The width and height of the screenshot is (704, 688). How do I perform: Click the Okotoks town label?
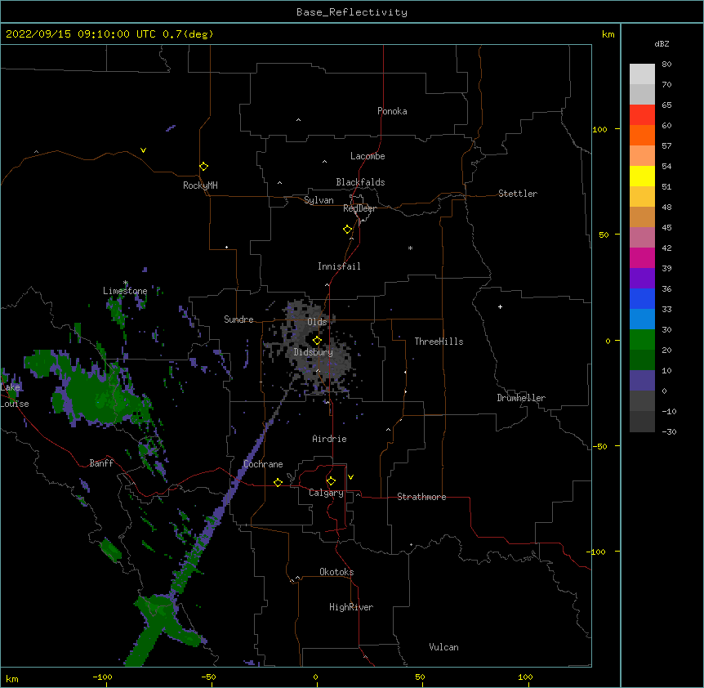click(336, 572)
